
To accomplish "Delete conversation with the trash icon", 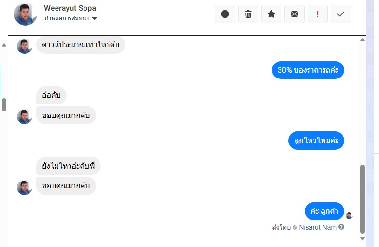I will coord(248,14).
